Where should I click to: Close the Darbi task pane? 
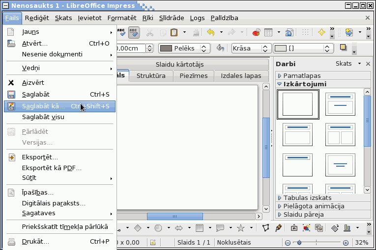368,64
